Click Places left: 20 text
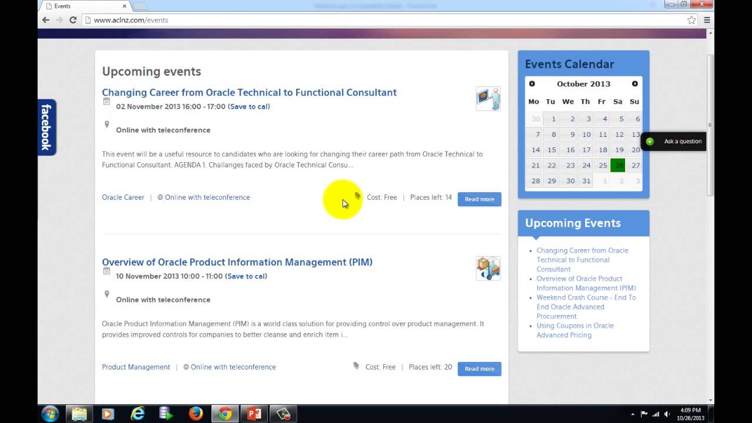This screenshot has height=423, width=752. click(x=430, y=367)
